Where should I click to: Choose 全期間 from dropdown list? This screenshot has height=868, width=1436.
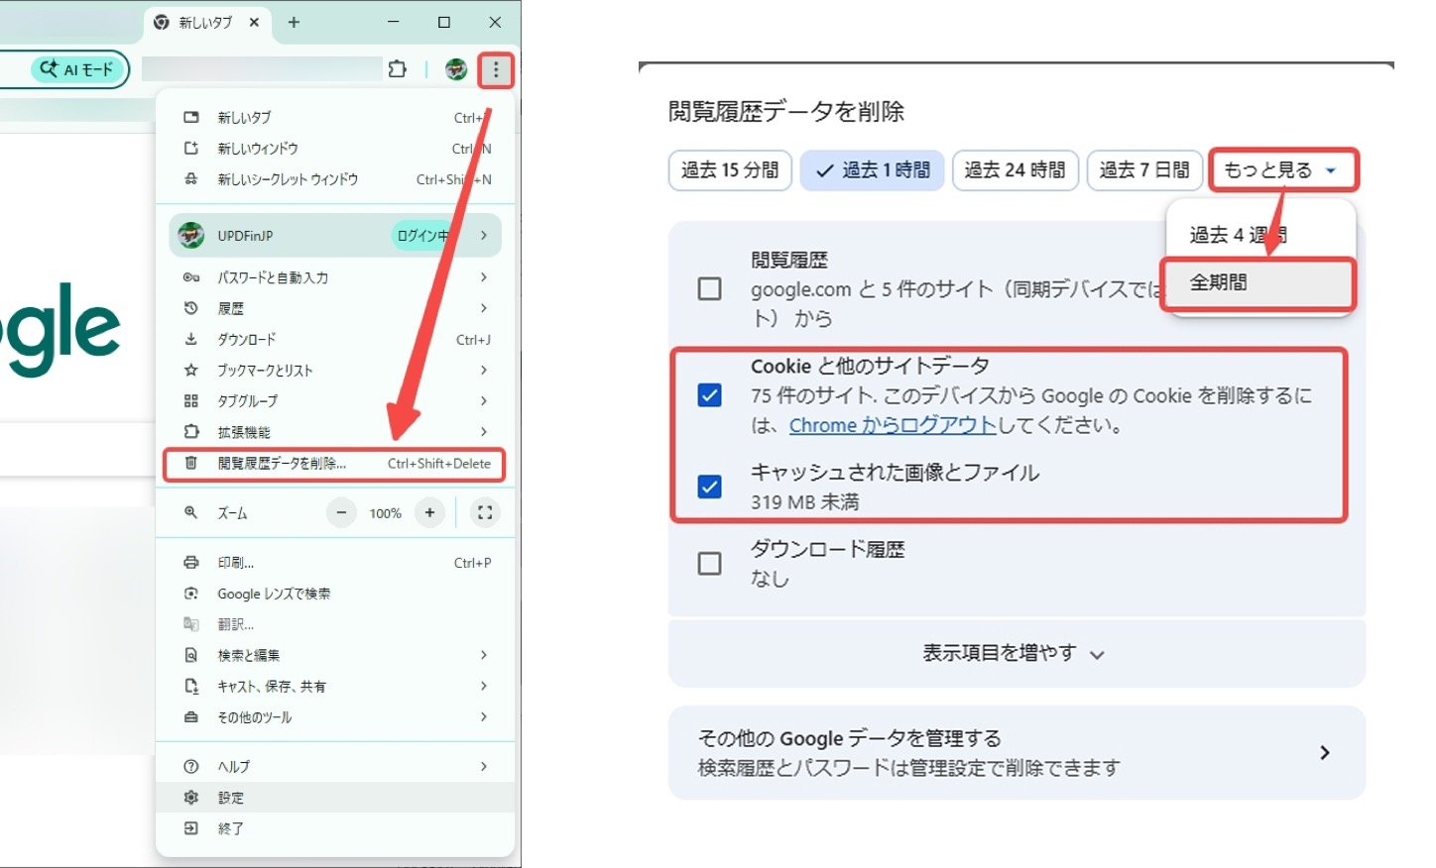point(1257,283)
